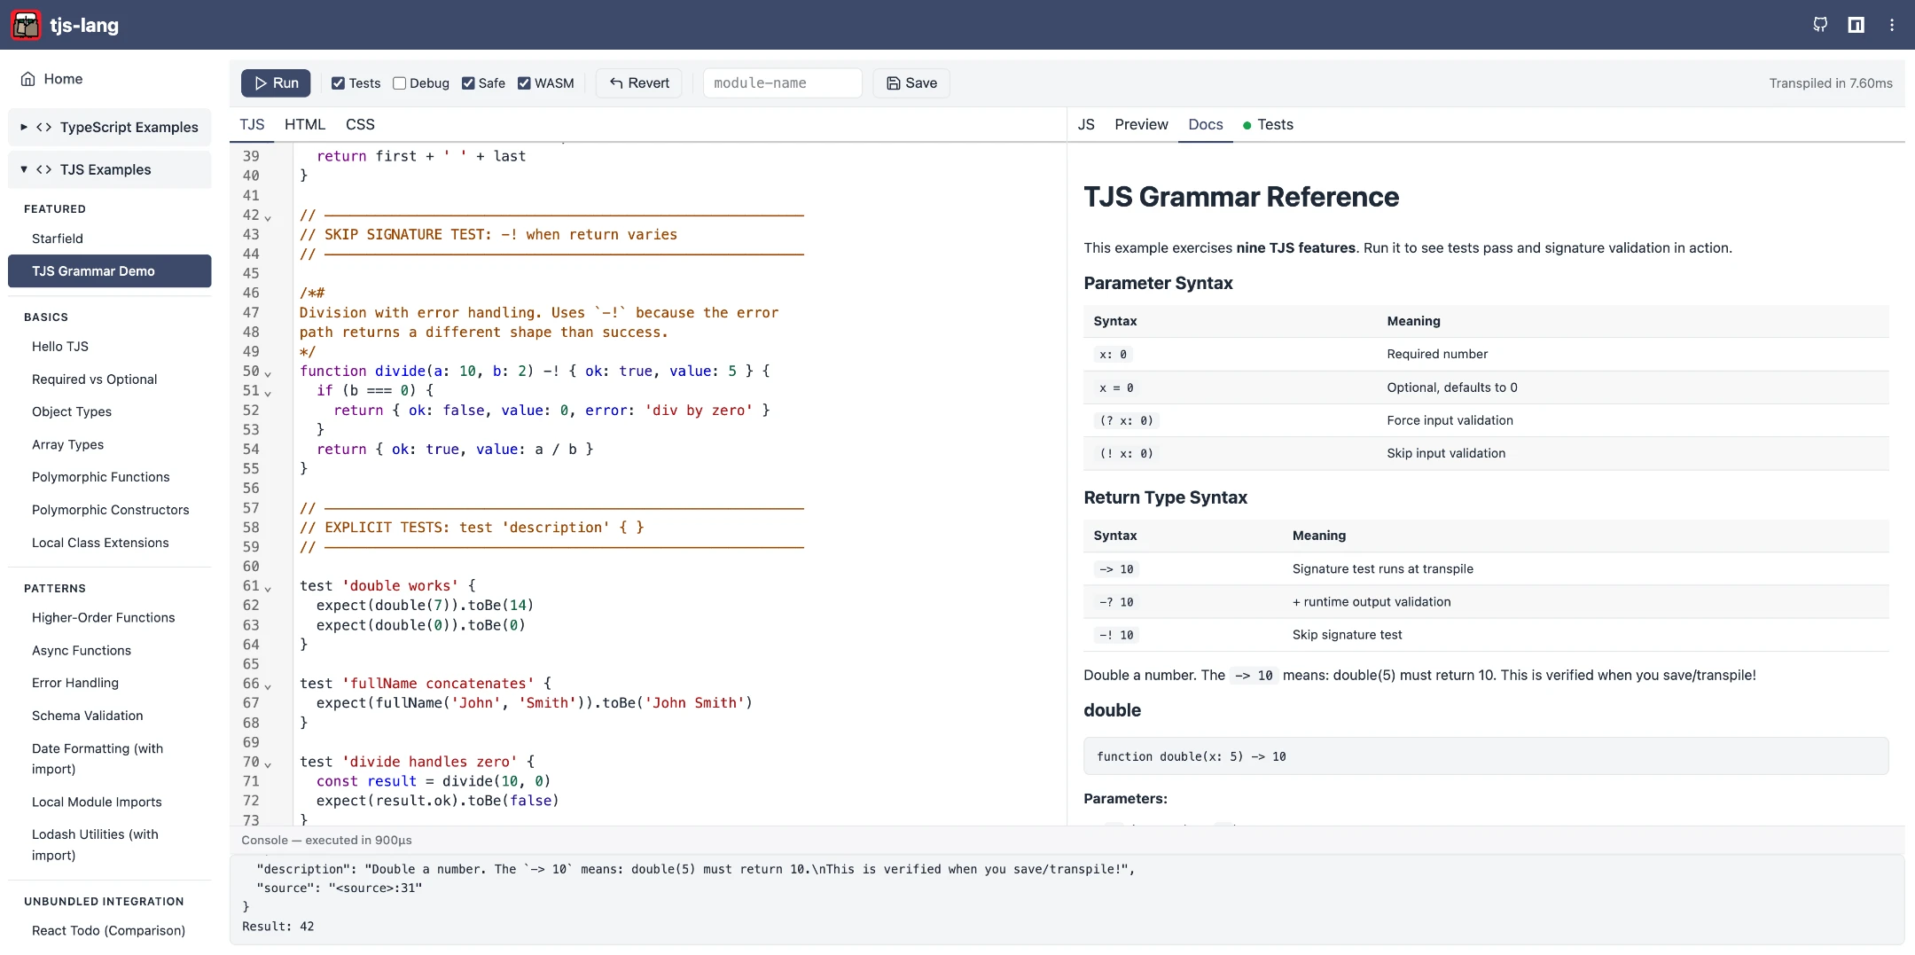This screenshot has width=1915, height=955.
Task: Click the code brackets icon beside TypeScript Examples
Action: pyautogui.click(x=43, y=128)
